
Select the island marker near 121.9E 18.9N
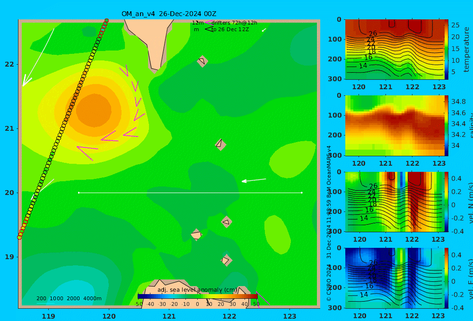point(227,260)
